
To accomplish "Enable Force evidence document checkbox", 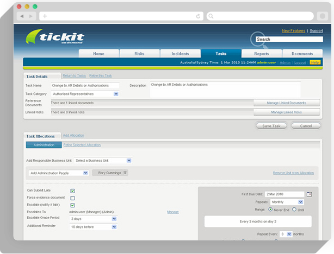I will [x=72, y=198].
